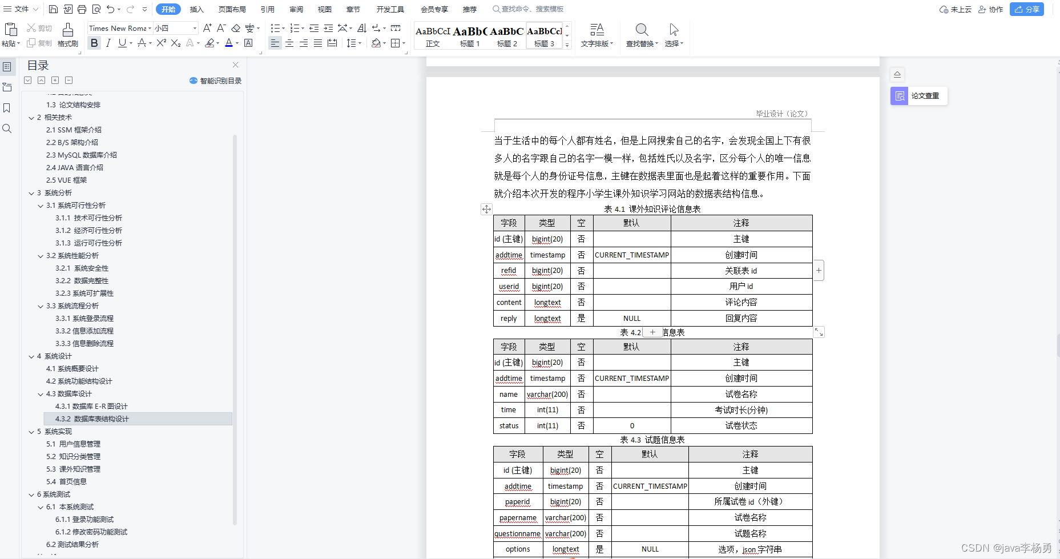Decrease paragraph indent
Screen dimensions: 1060x559
314,28
